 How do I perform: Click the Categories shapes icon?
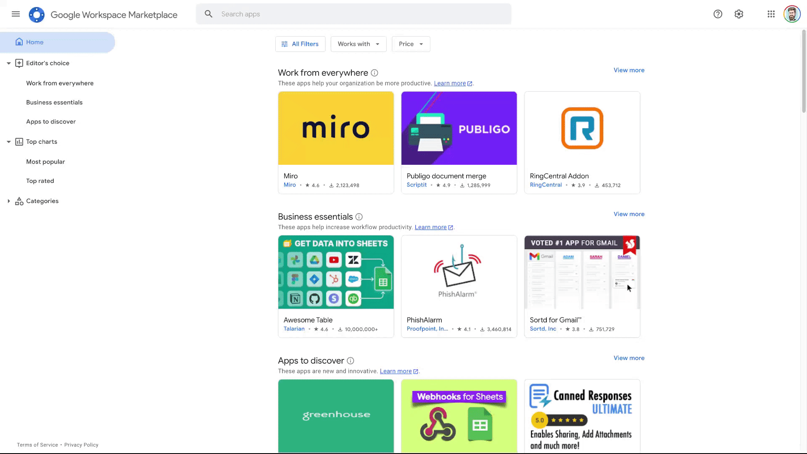coord(19,201)
